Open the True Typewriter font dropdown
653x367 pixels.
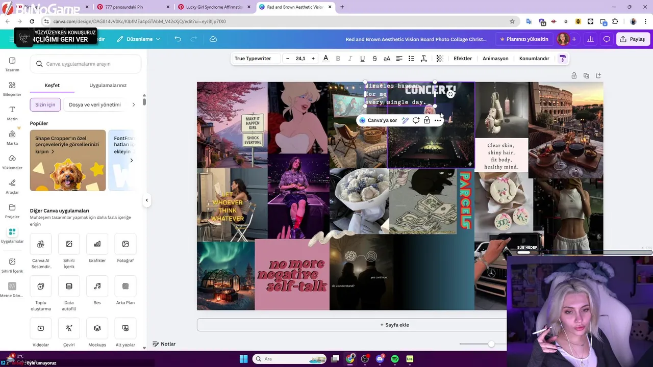point(256,58)
